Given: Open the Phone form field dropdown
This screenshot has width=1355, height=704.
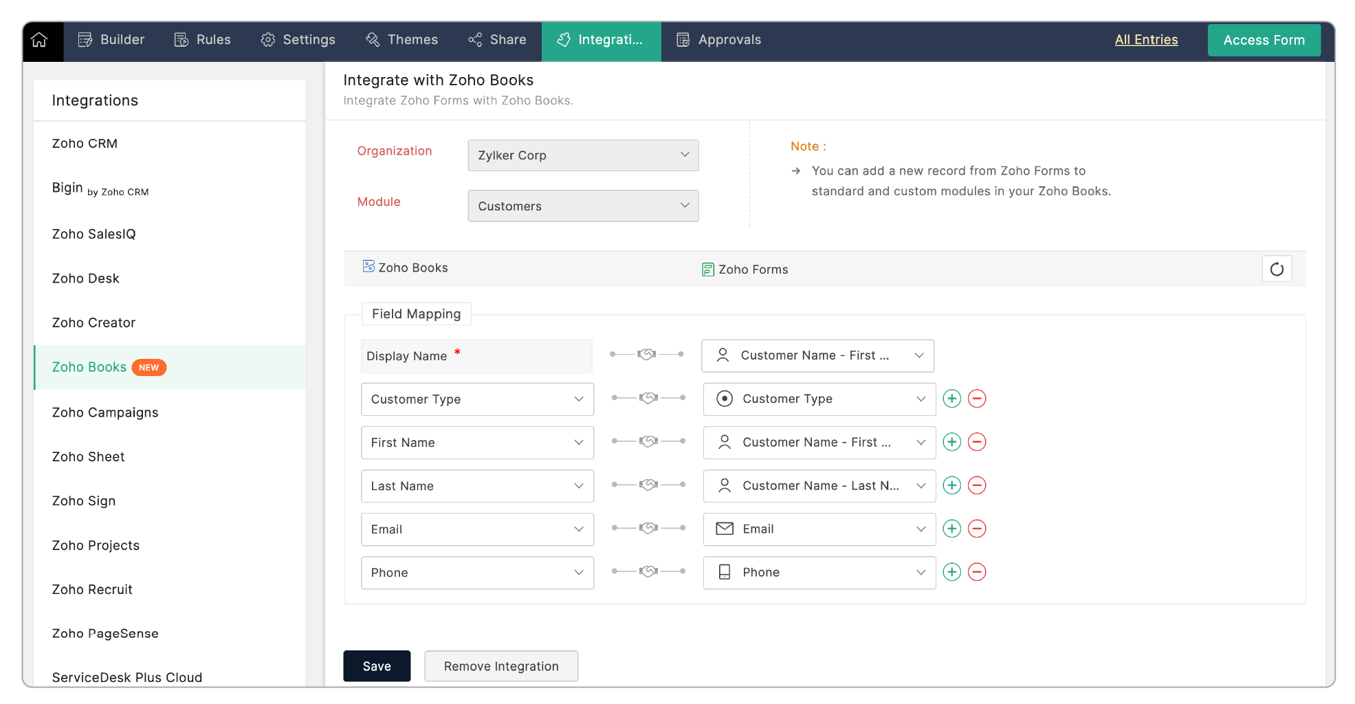Looking at the screenshot, I should (x=819, y=572).
